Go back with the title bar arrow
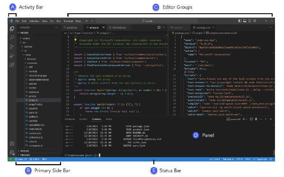284x177 pixels. click(x=87, y=21)
